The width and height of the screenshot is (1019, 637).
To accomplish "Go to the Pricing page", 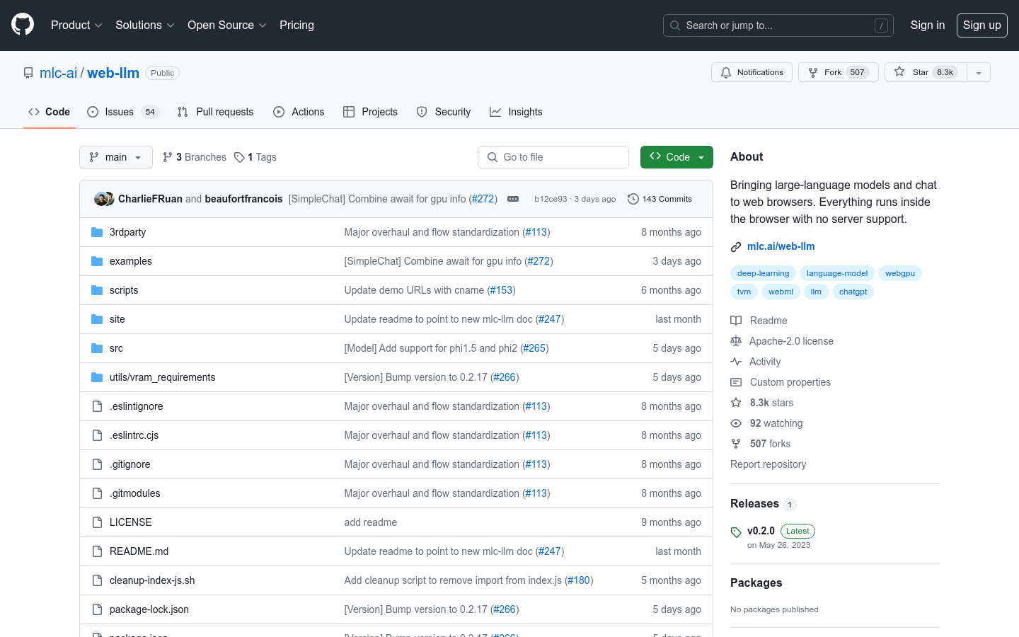I will coord(297,25).
